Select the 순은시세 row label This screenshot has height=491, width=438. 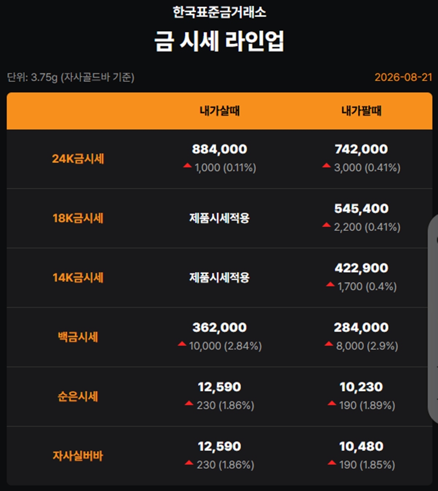[x=78, y=397]
